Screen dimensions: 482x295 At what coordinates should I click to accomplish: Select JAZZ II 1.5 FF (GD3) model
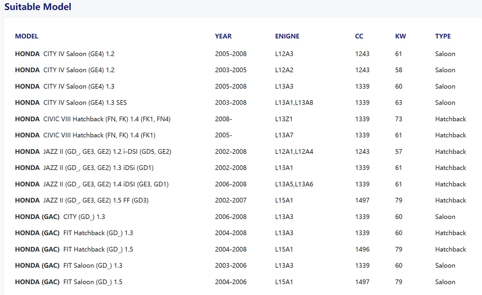coord(82,200)
